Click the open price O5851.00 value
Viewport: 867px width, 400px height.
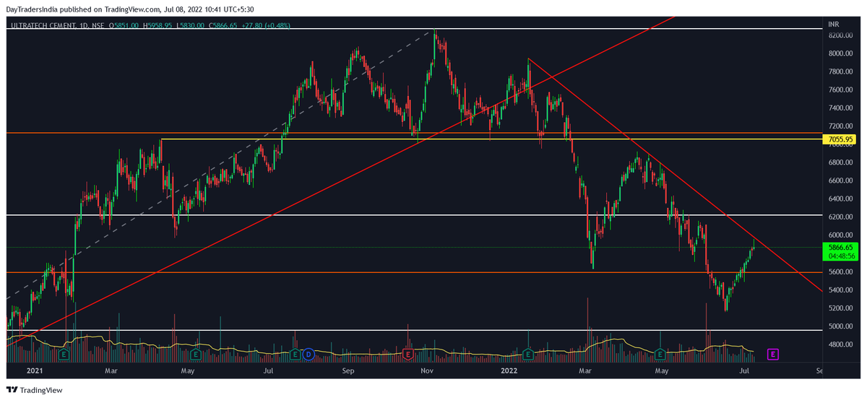[124, 27]
